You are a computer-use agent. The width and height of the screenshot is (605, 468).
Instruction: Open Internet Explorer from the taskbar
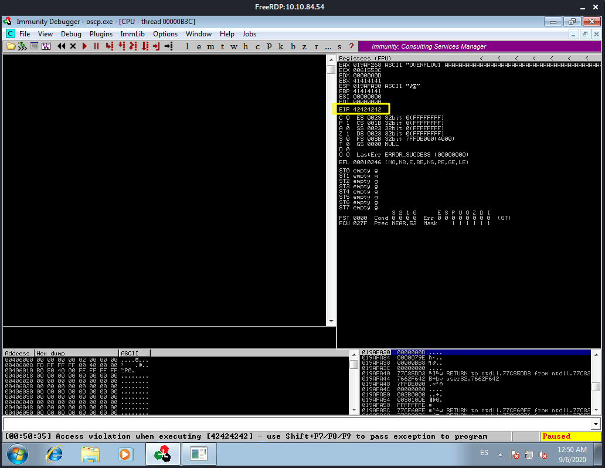coord(55,454)
